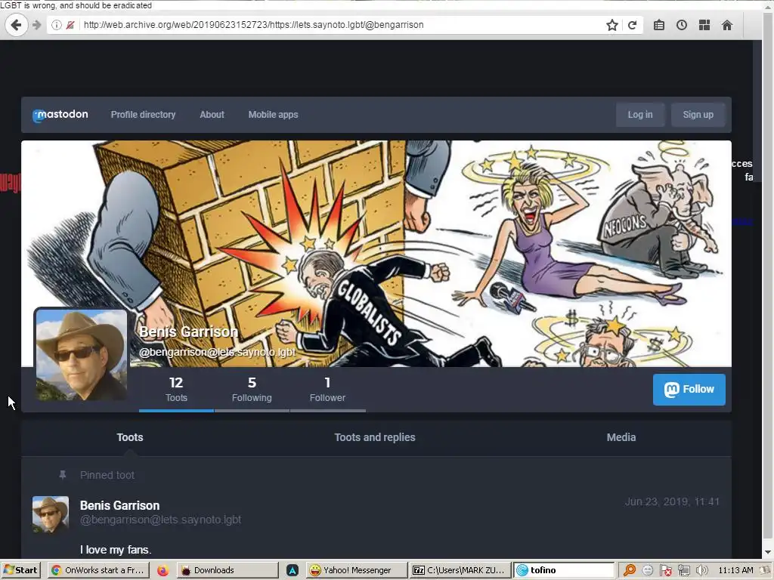Viewport: 774px width, 580px height.
Task: Select the toot text 'I love my fans.'
Action: [116, 550]
